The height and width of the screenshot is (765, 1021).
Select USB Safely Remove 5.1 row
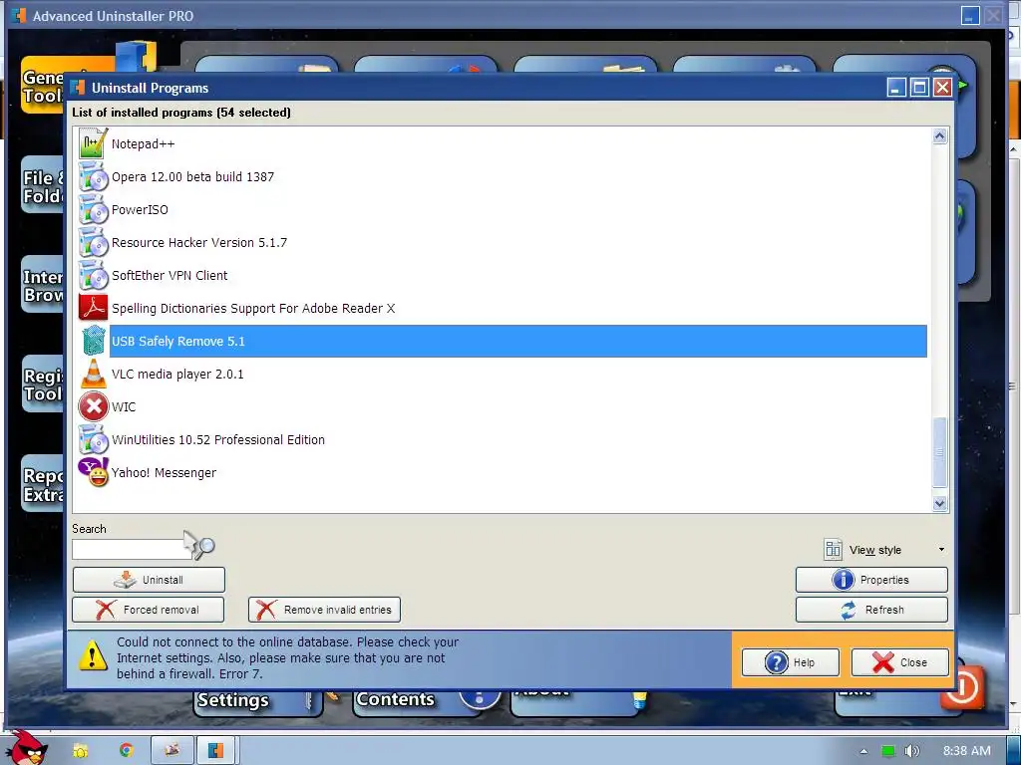517,341
